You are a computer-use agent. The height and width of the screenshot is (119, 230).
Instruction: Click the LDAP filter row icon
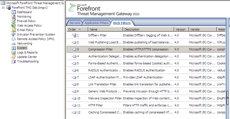pos(74,77)
